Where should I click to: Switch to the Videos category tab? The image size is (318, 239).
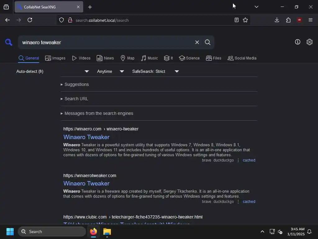tap(81, 58)
